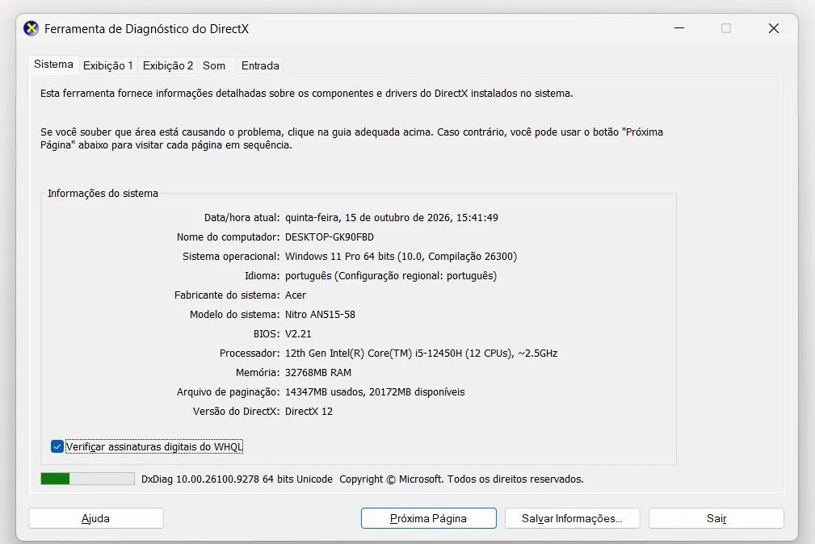This screenshot has height=544, width=815.
Task: Click the Ferramenta de Diagnóstico do DirectX title
Action: [x=146, y=29]
